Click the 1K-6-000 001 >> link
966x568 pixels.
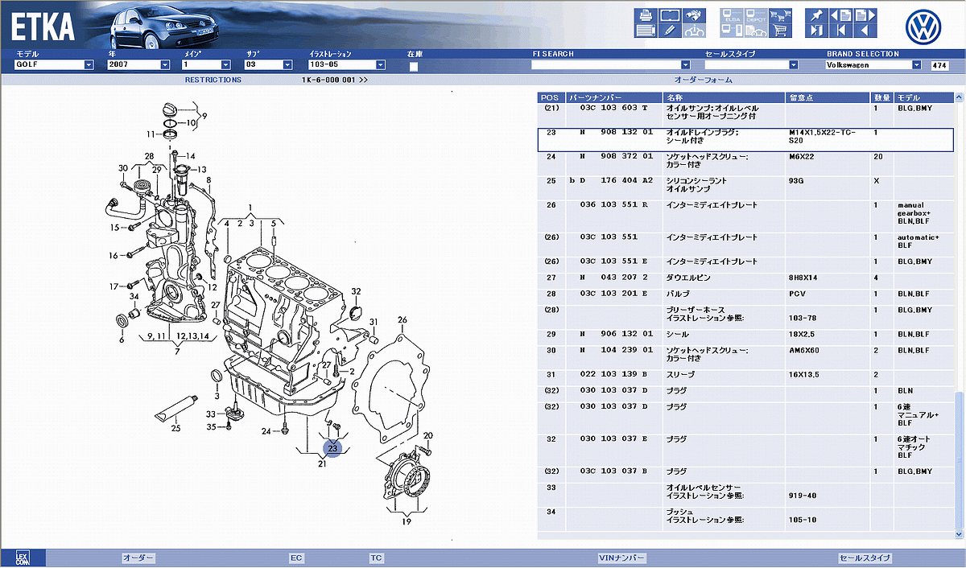coord(335,80)
